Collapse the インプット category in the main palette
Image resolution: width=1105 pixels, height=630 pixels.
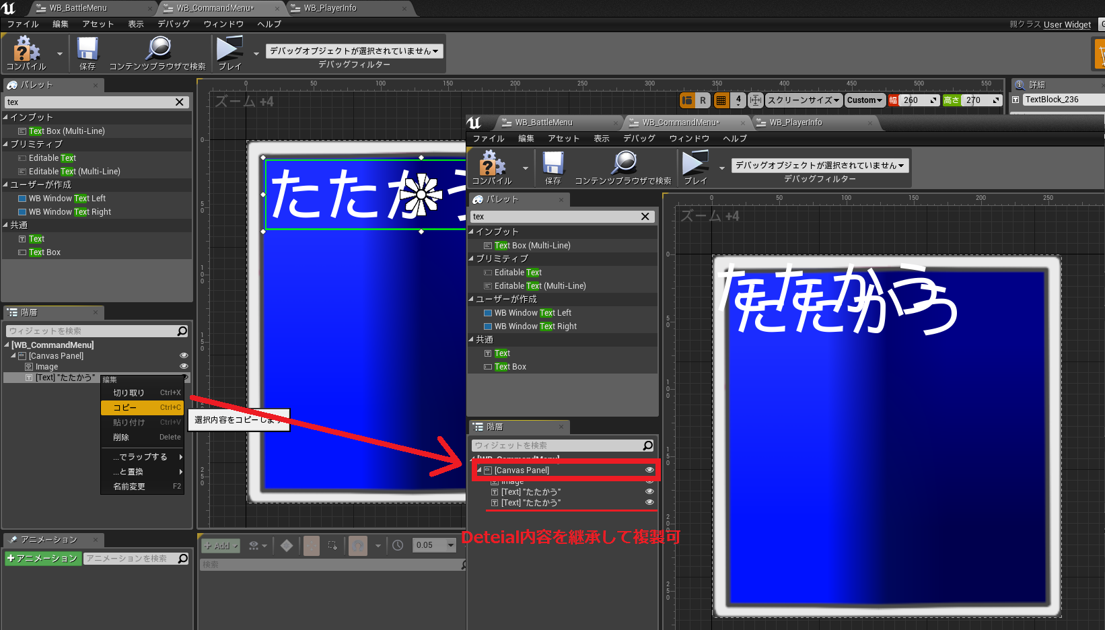tap(5, 117)
